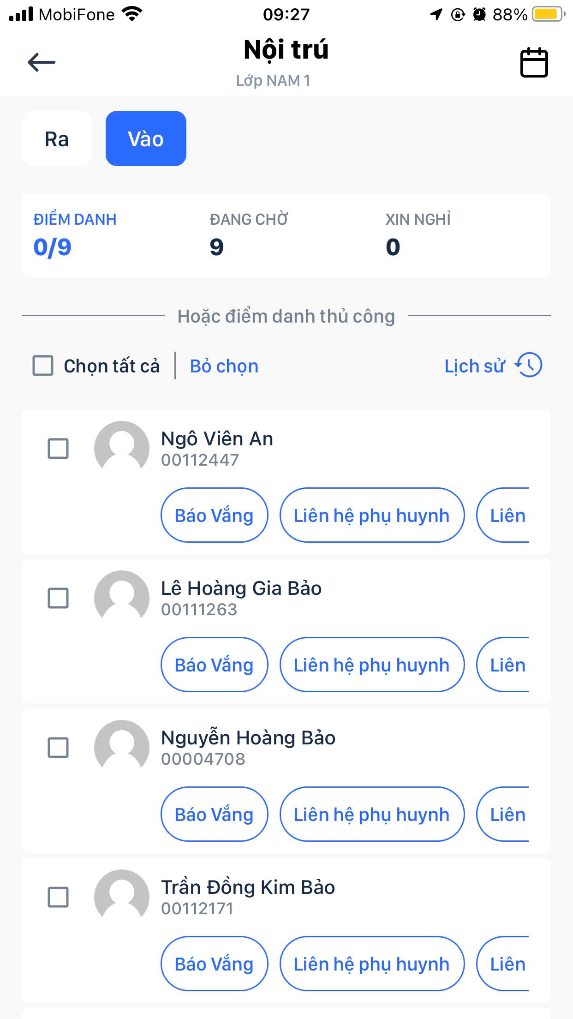
Task: Tap Trần Đồng Kim Bảo's avatar
Action: 122,897
